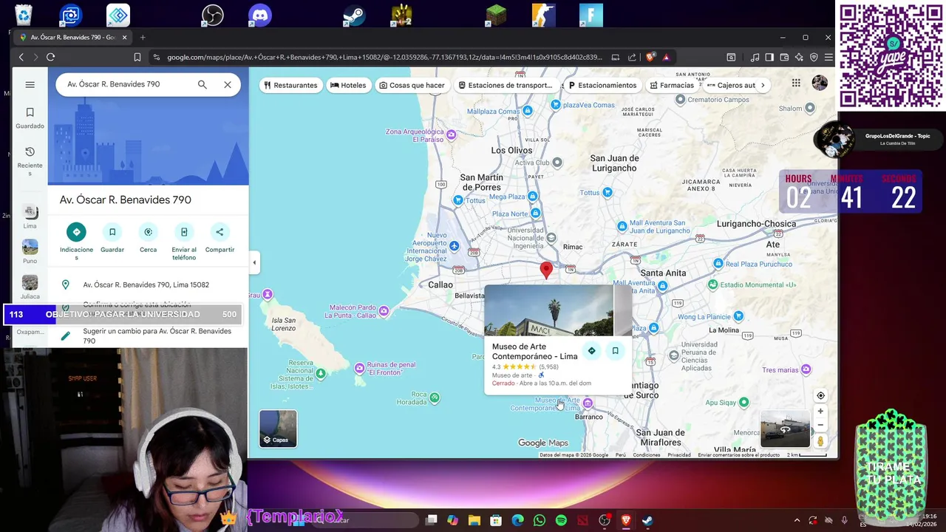Show more category chips arrow
Screen dimensions: 946x532
pyautogui.click(x=763, y=85)
